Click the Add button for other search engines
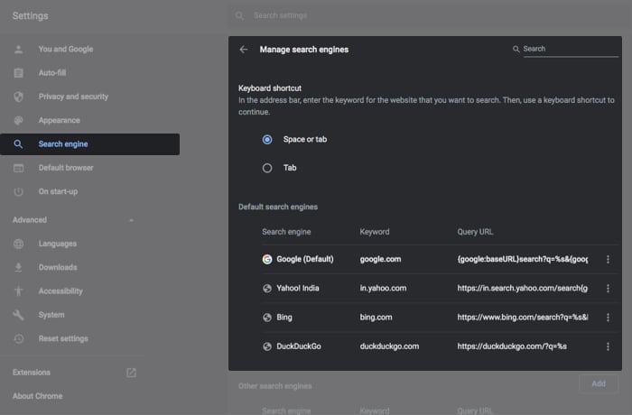Image resolution: width=632 pixels, height=415 pixels. (599, 383)
